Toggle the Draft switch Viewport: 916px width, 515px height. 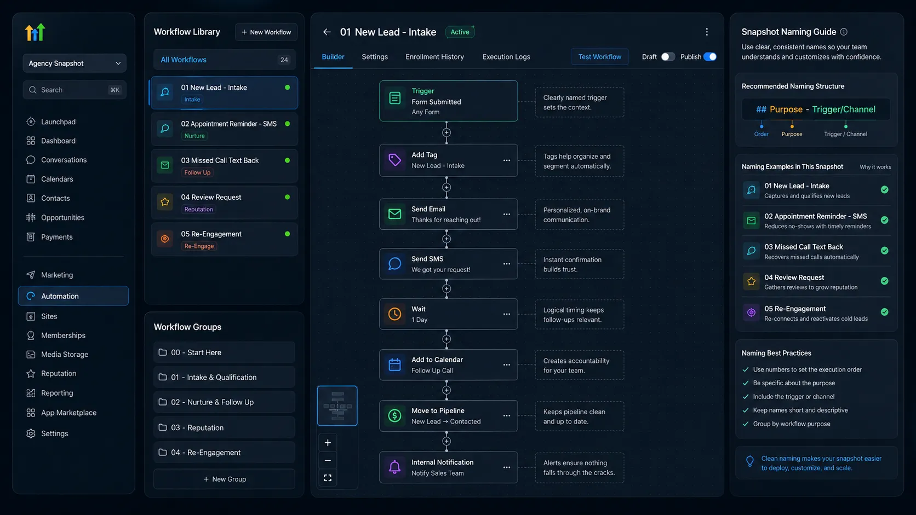click(x=668, y=57)
